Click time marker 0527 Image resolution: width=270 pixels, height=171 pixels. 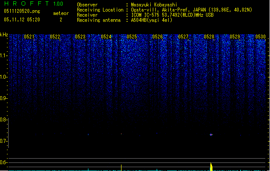coord(183,37)
